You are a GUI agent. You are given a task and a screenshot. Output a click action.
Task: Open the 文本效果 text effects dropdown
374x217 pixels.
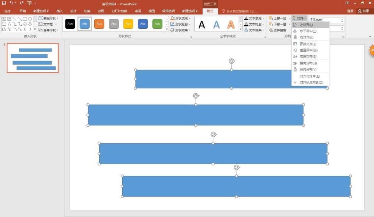pyautogui.click(x=254, y=30)
